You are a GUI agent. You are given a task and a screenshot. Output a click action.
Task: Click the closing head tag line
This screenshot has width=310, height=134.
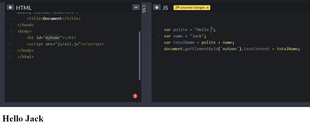(x=25, y=25)
